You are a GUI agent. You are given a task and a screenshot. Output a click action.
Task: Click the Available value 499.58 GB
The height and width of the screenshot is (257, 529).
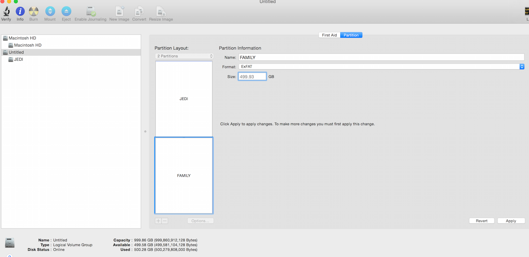(x=165, y=245)
